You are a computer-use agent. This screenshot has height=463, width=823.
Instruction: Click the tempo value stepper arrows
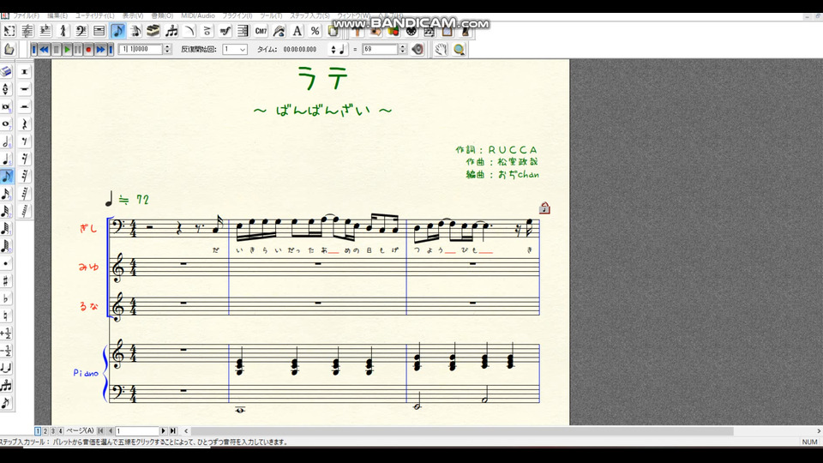click(403, 50)
